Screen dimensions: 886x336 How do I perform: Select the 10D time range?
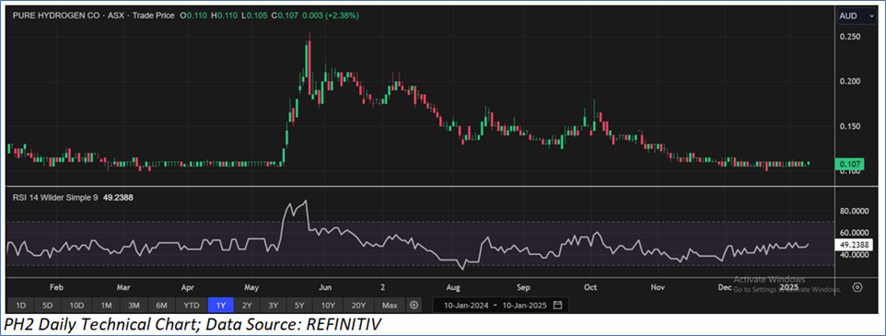76,306
